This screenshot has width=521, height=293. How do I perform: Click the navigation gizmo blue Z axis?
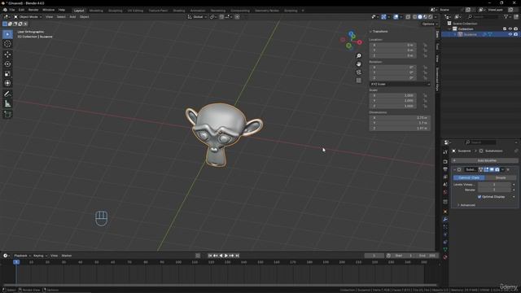click(352, 34)
